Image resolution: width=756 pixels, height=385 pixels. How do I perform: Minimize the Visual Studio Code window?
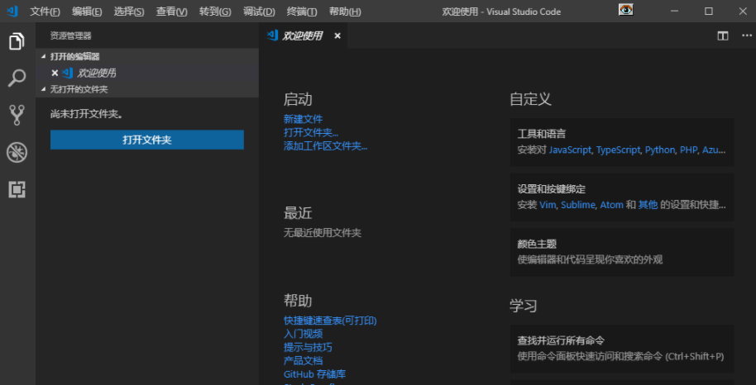tap(674, 11)
